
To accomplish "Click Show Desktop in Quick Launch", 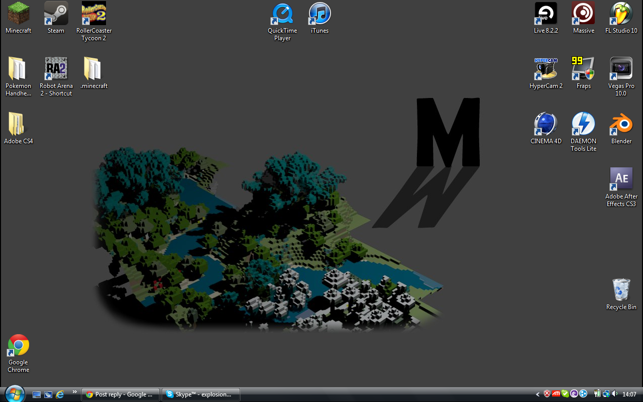I will click(37, 394).
